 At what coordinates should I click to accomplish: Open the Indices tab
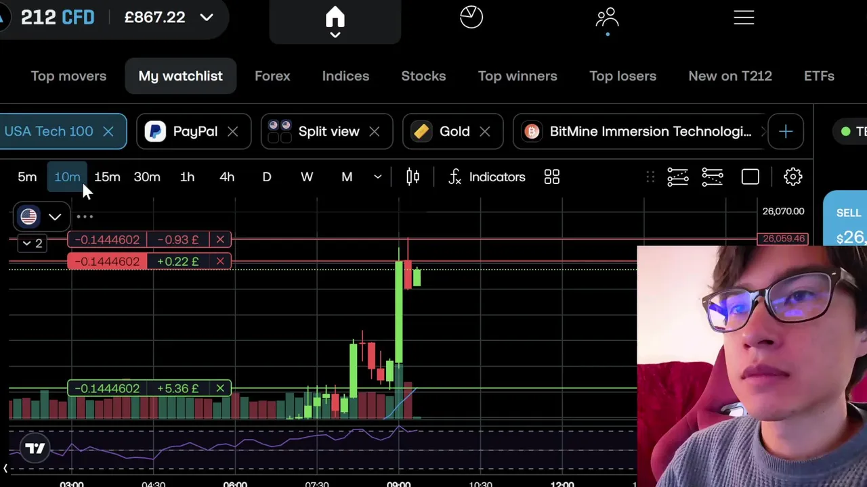pyautogui.click(x=345, y=76)
